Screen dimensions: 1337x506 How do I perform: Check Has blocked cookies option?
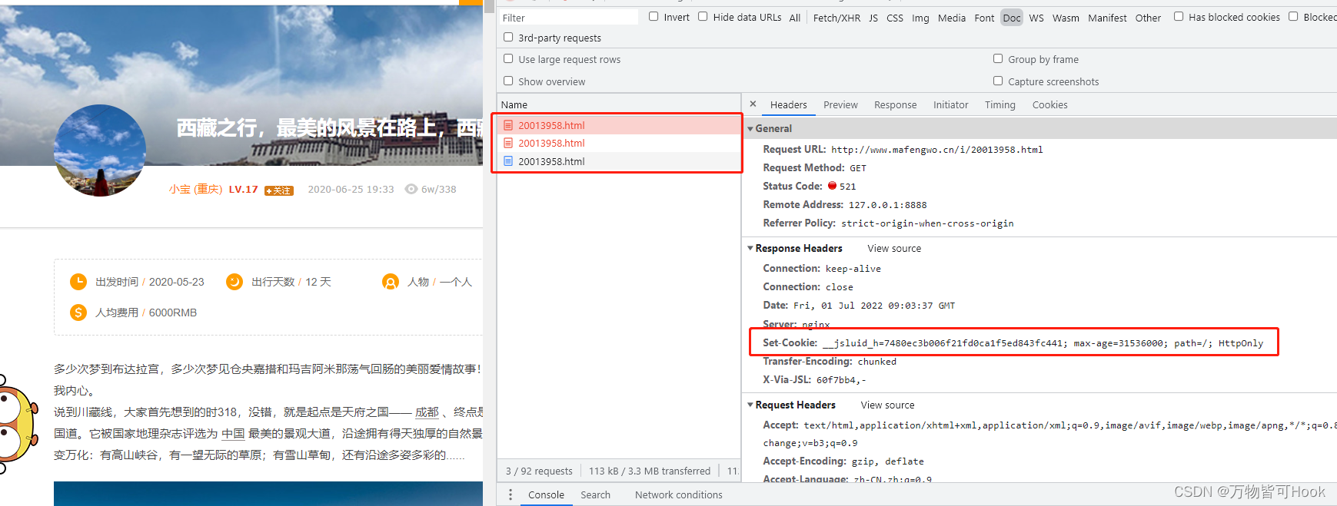point(1179,16)
